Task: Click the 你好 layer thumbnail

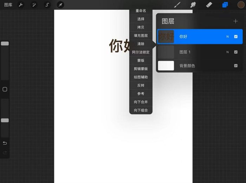Action: pyautogui.click(x=166, y=36)
